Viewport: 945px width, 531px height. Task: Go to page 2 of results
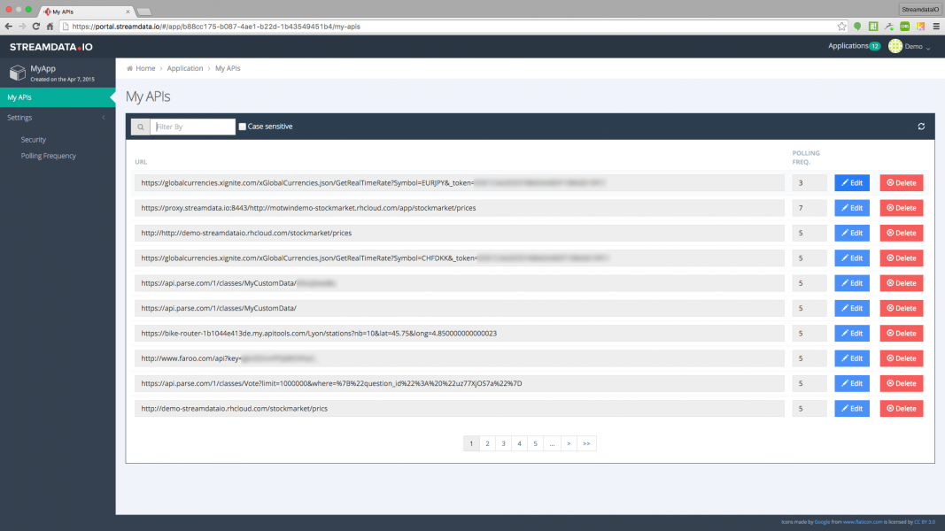click(488, 443)
